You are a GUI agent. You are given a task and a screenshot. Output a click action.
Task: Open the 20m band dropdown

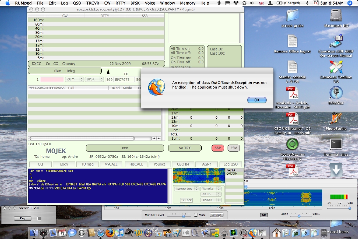pos(74,79)
